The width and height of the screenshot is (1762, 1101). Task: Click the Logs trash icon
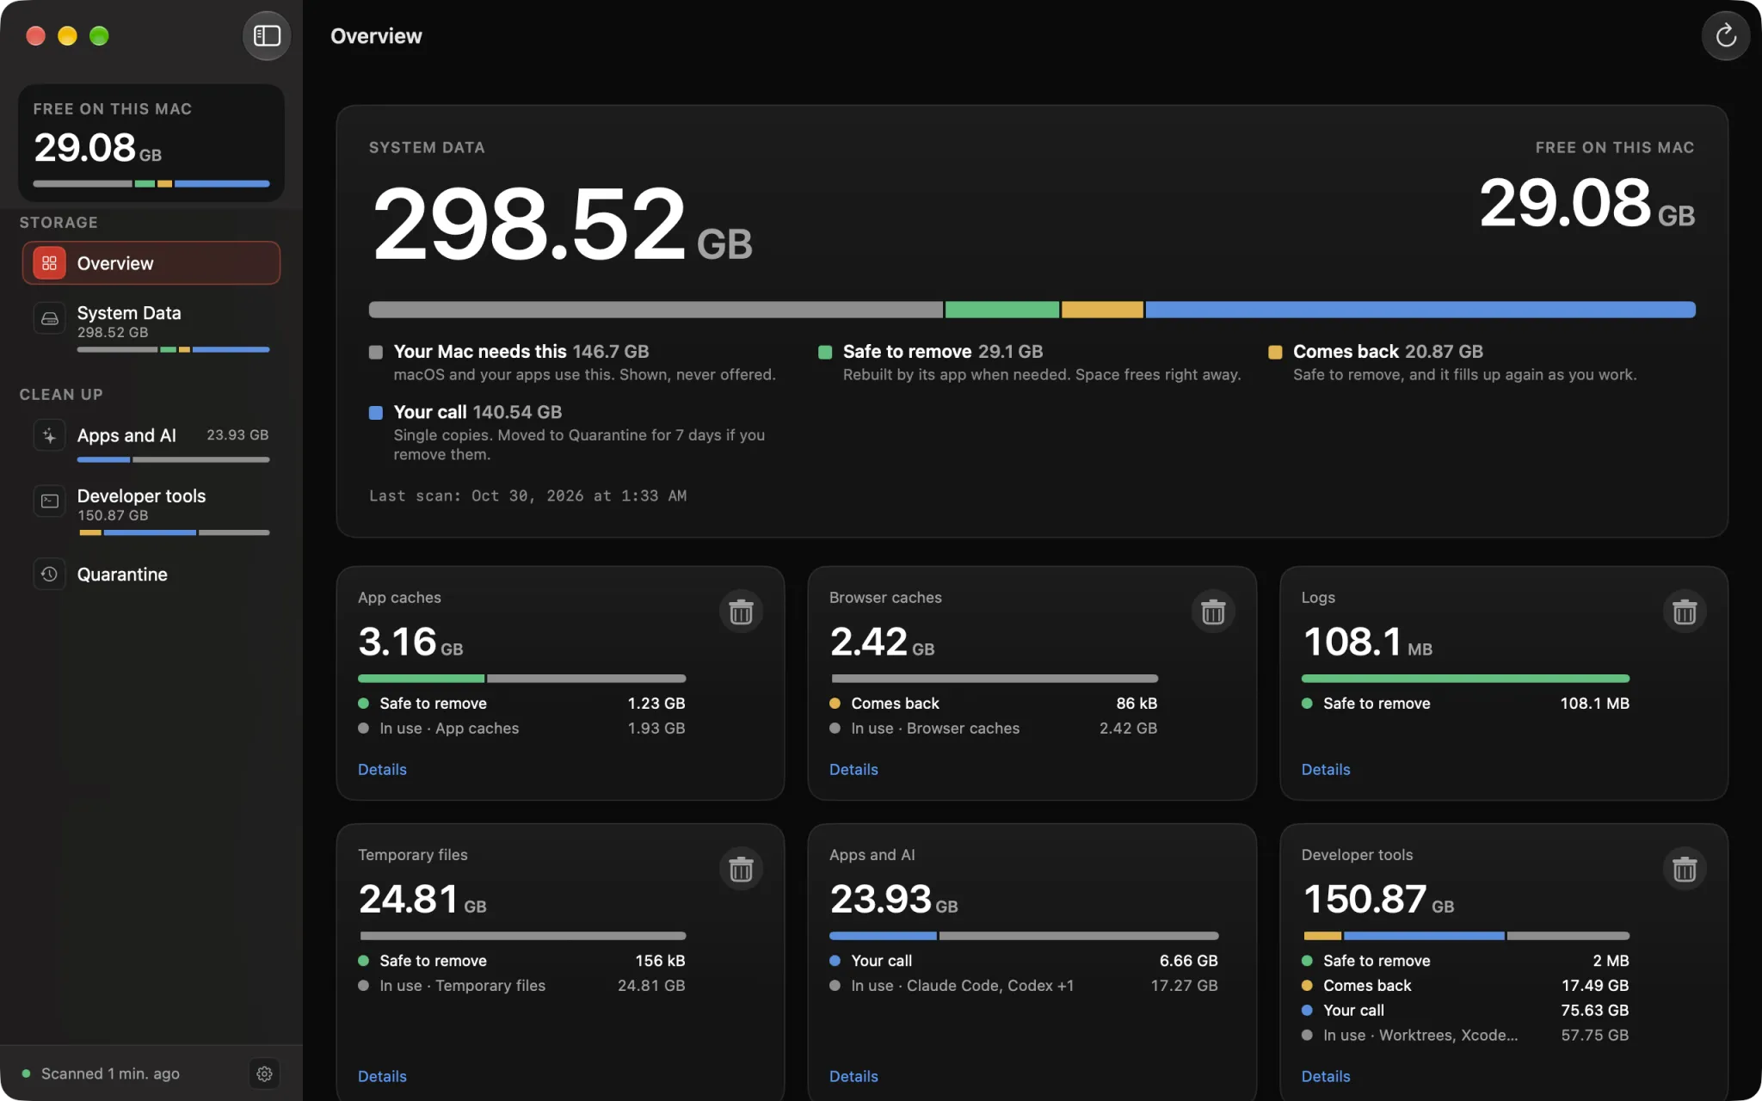[x=1685, y=612]
